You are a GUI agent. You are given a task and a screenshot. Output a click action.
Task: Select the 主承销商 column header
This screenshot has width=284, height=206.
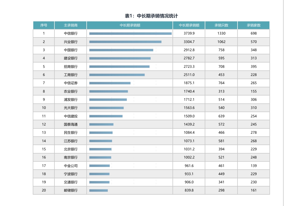tap(70, 25)
